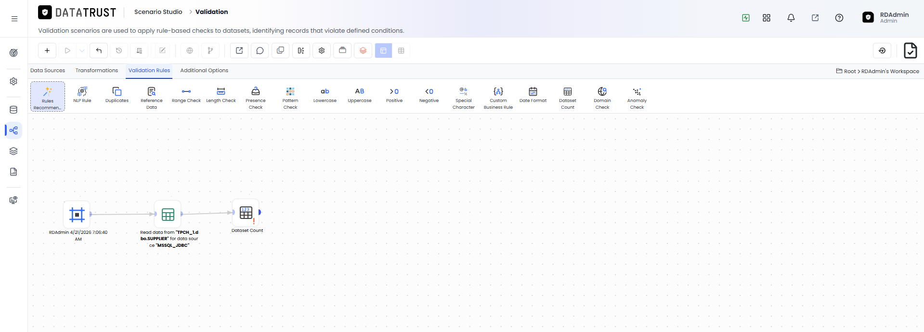Switch to canvas layout view toggle
Screen dimensions: 924x332
(x=383, y=51)
